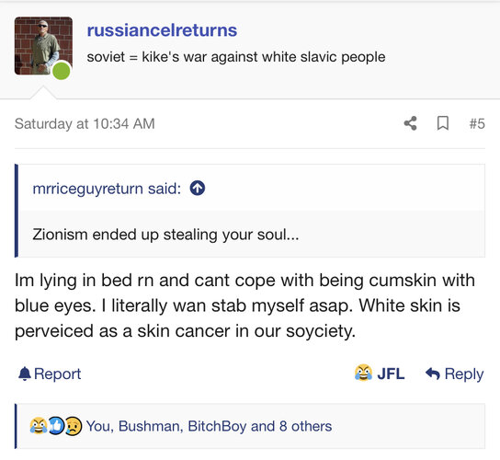Click the thumbs-up reaction in the summary
This screenshot has width=500, height=460.
pyautogui.click(x=56, y=426)
